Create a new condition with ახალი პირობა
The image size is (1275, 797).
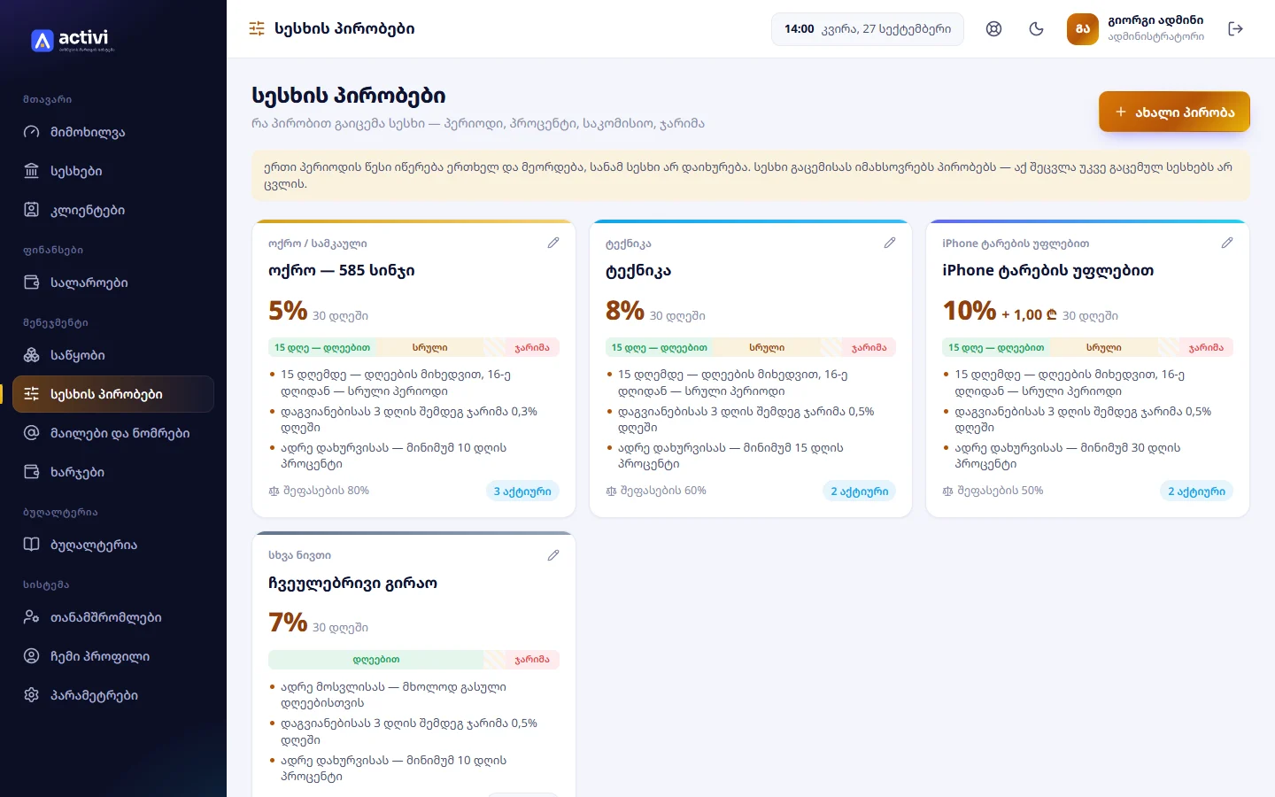pyautogui.click(x=1174, y=112)
